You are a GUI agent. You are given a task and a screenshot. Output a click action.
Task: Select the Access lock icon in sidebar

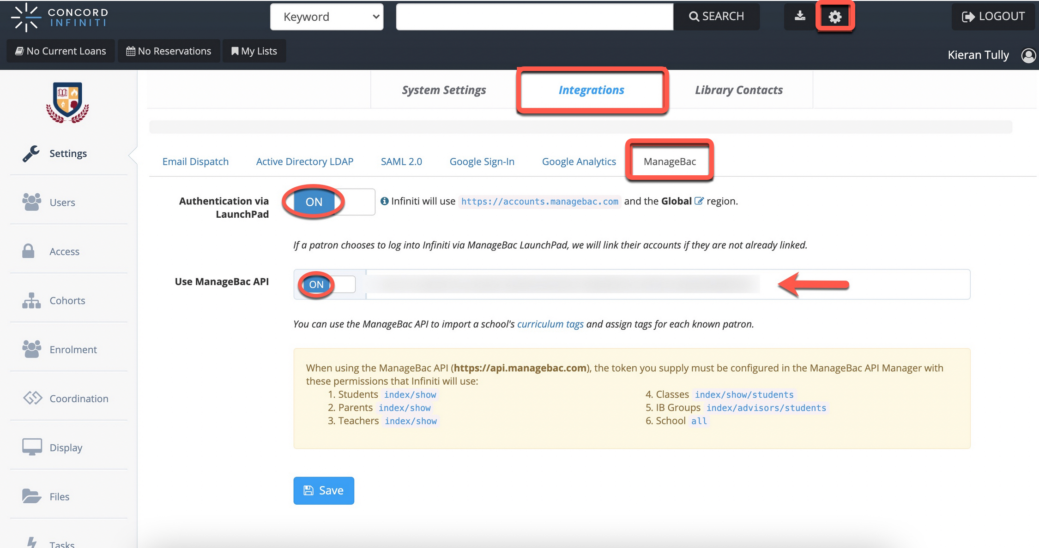[28, 250]
